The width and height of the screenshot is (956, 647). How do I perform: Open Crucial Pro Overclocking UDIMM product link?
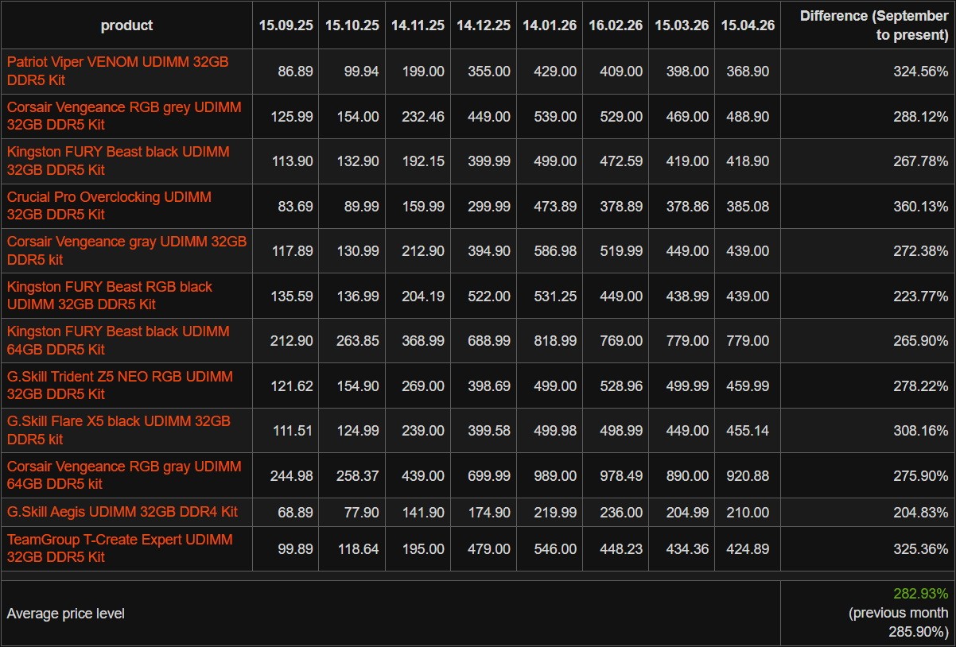pyautogui.click(x=109, y=206)
